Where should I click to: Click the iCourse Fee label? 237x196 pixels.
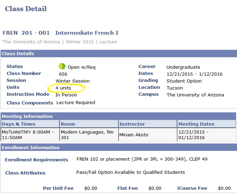[192, 188]
